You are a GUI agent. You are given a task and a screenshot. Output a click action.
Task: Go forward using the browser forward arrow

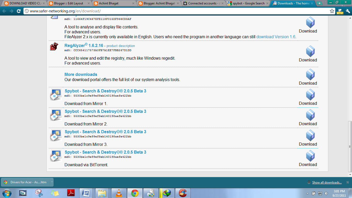click(x=11, y=11)
